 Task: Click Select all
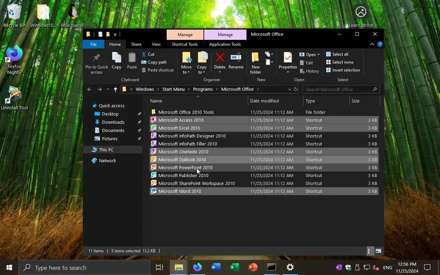pos(337,54)
